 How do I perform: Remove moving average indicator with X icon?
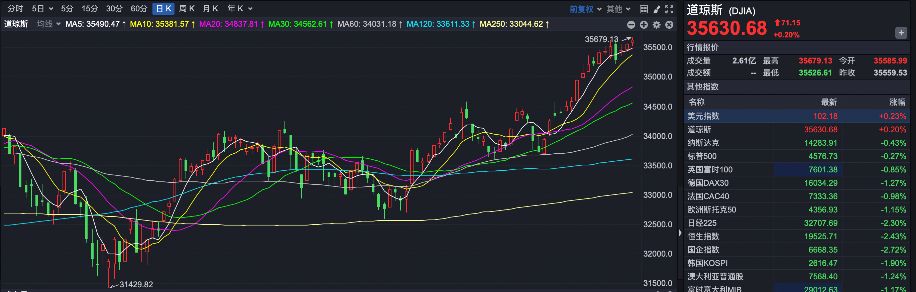click(669, 24)
